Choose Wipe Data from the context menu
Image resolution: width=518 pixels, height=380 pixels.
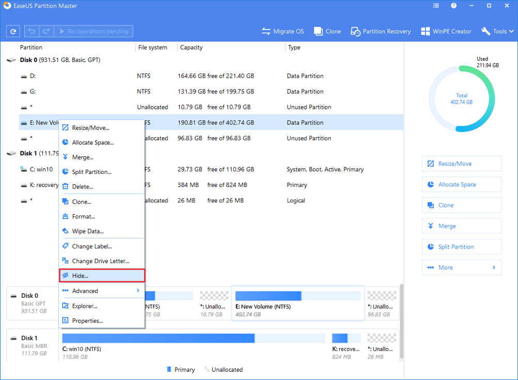click(x=102, y=231)
